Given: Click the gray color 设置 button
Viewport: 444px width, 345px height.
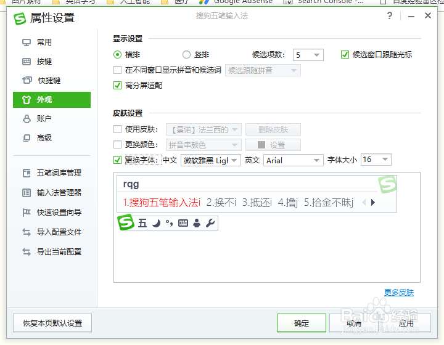Looking at the screenshot, I should tap(273, 145).
